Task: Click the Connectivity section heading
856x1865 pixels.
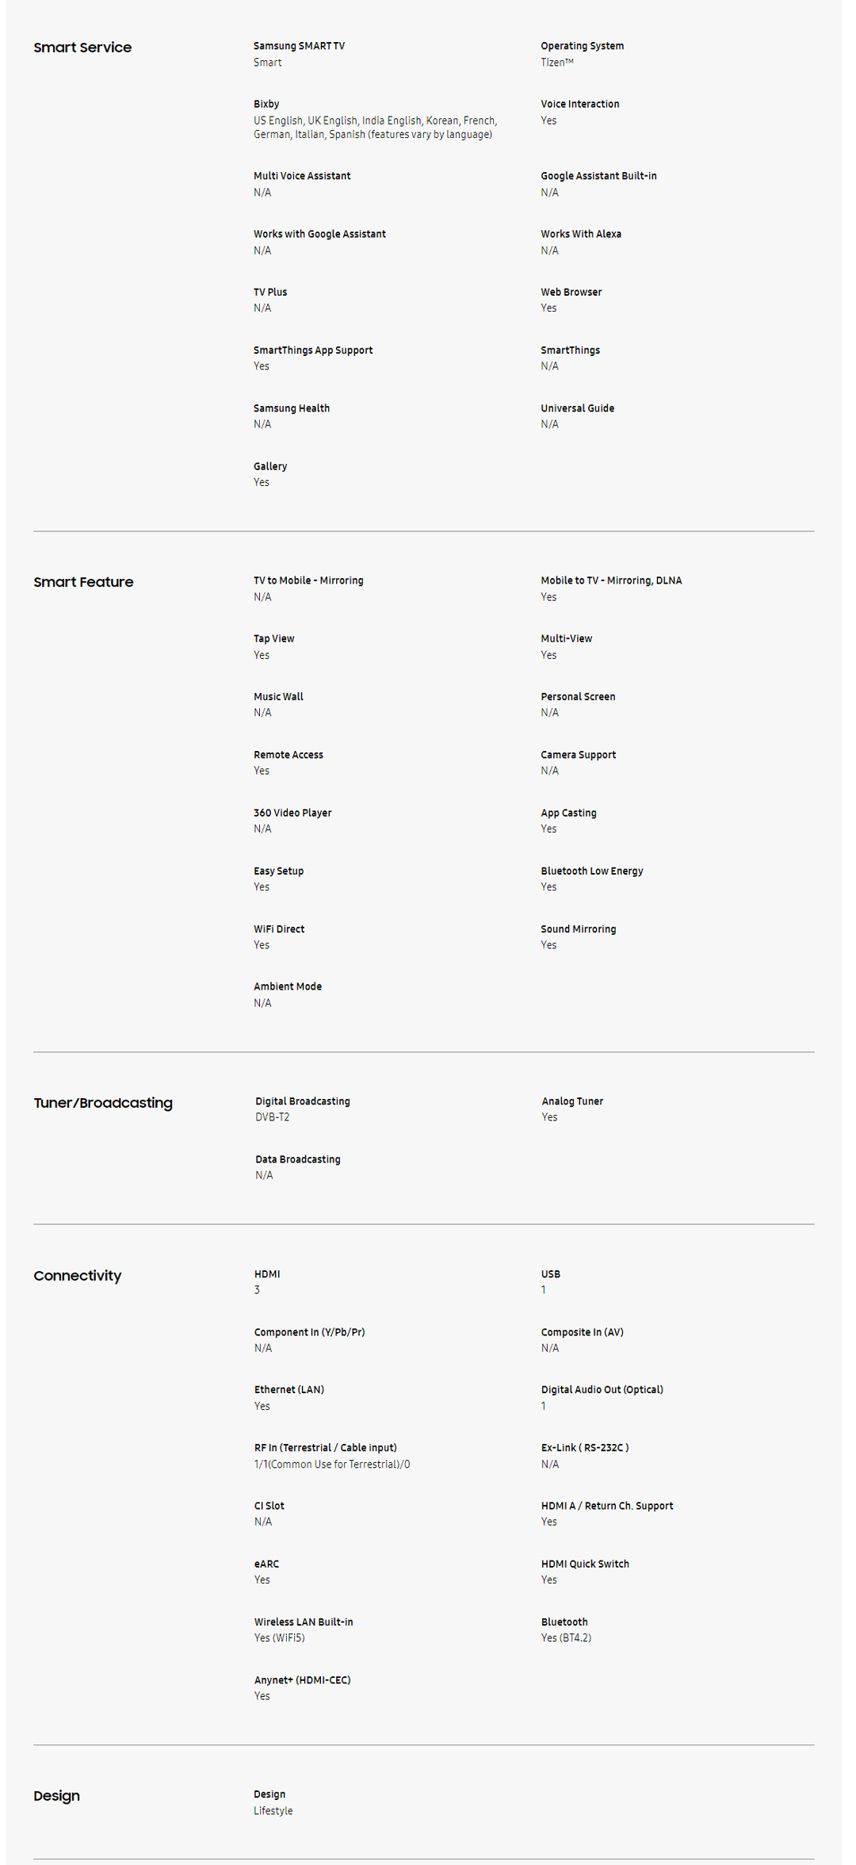Action: coord(78,1276)
